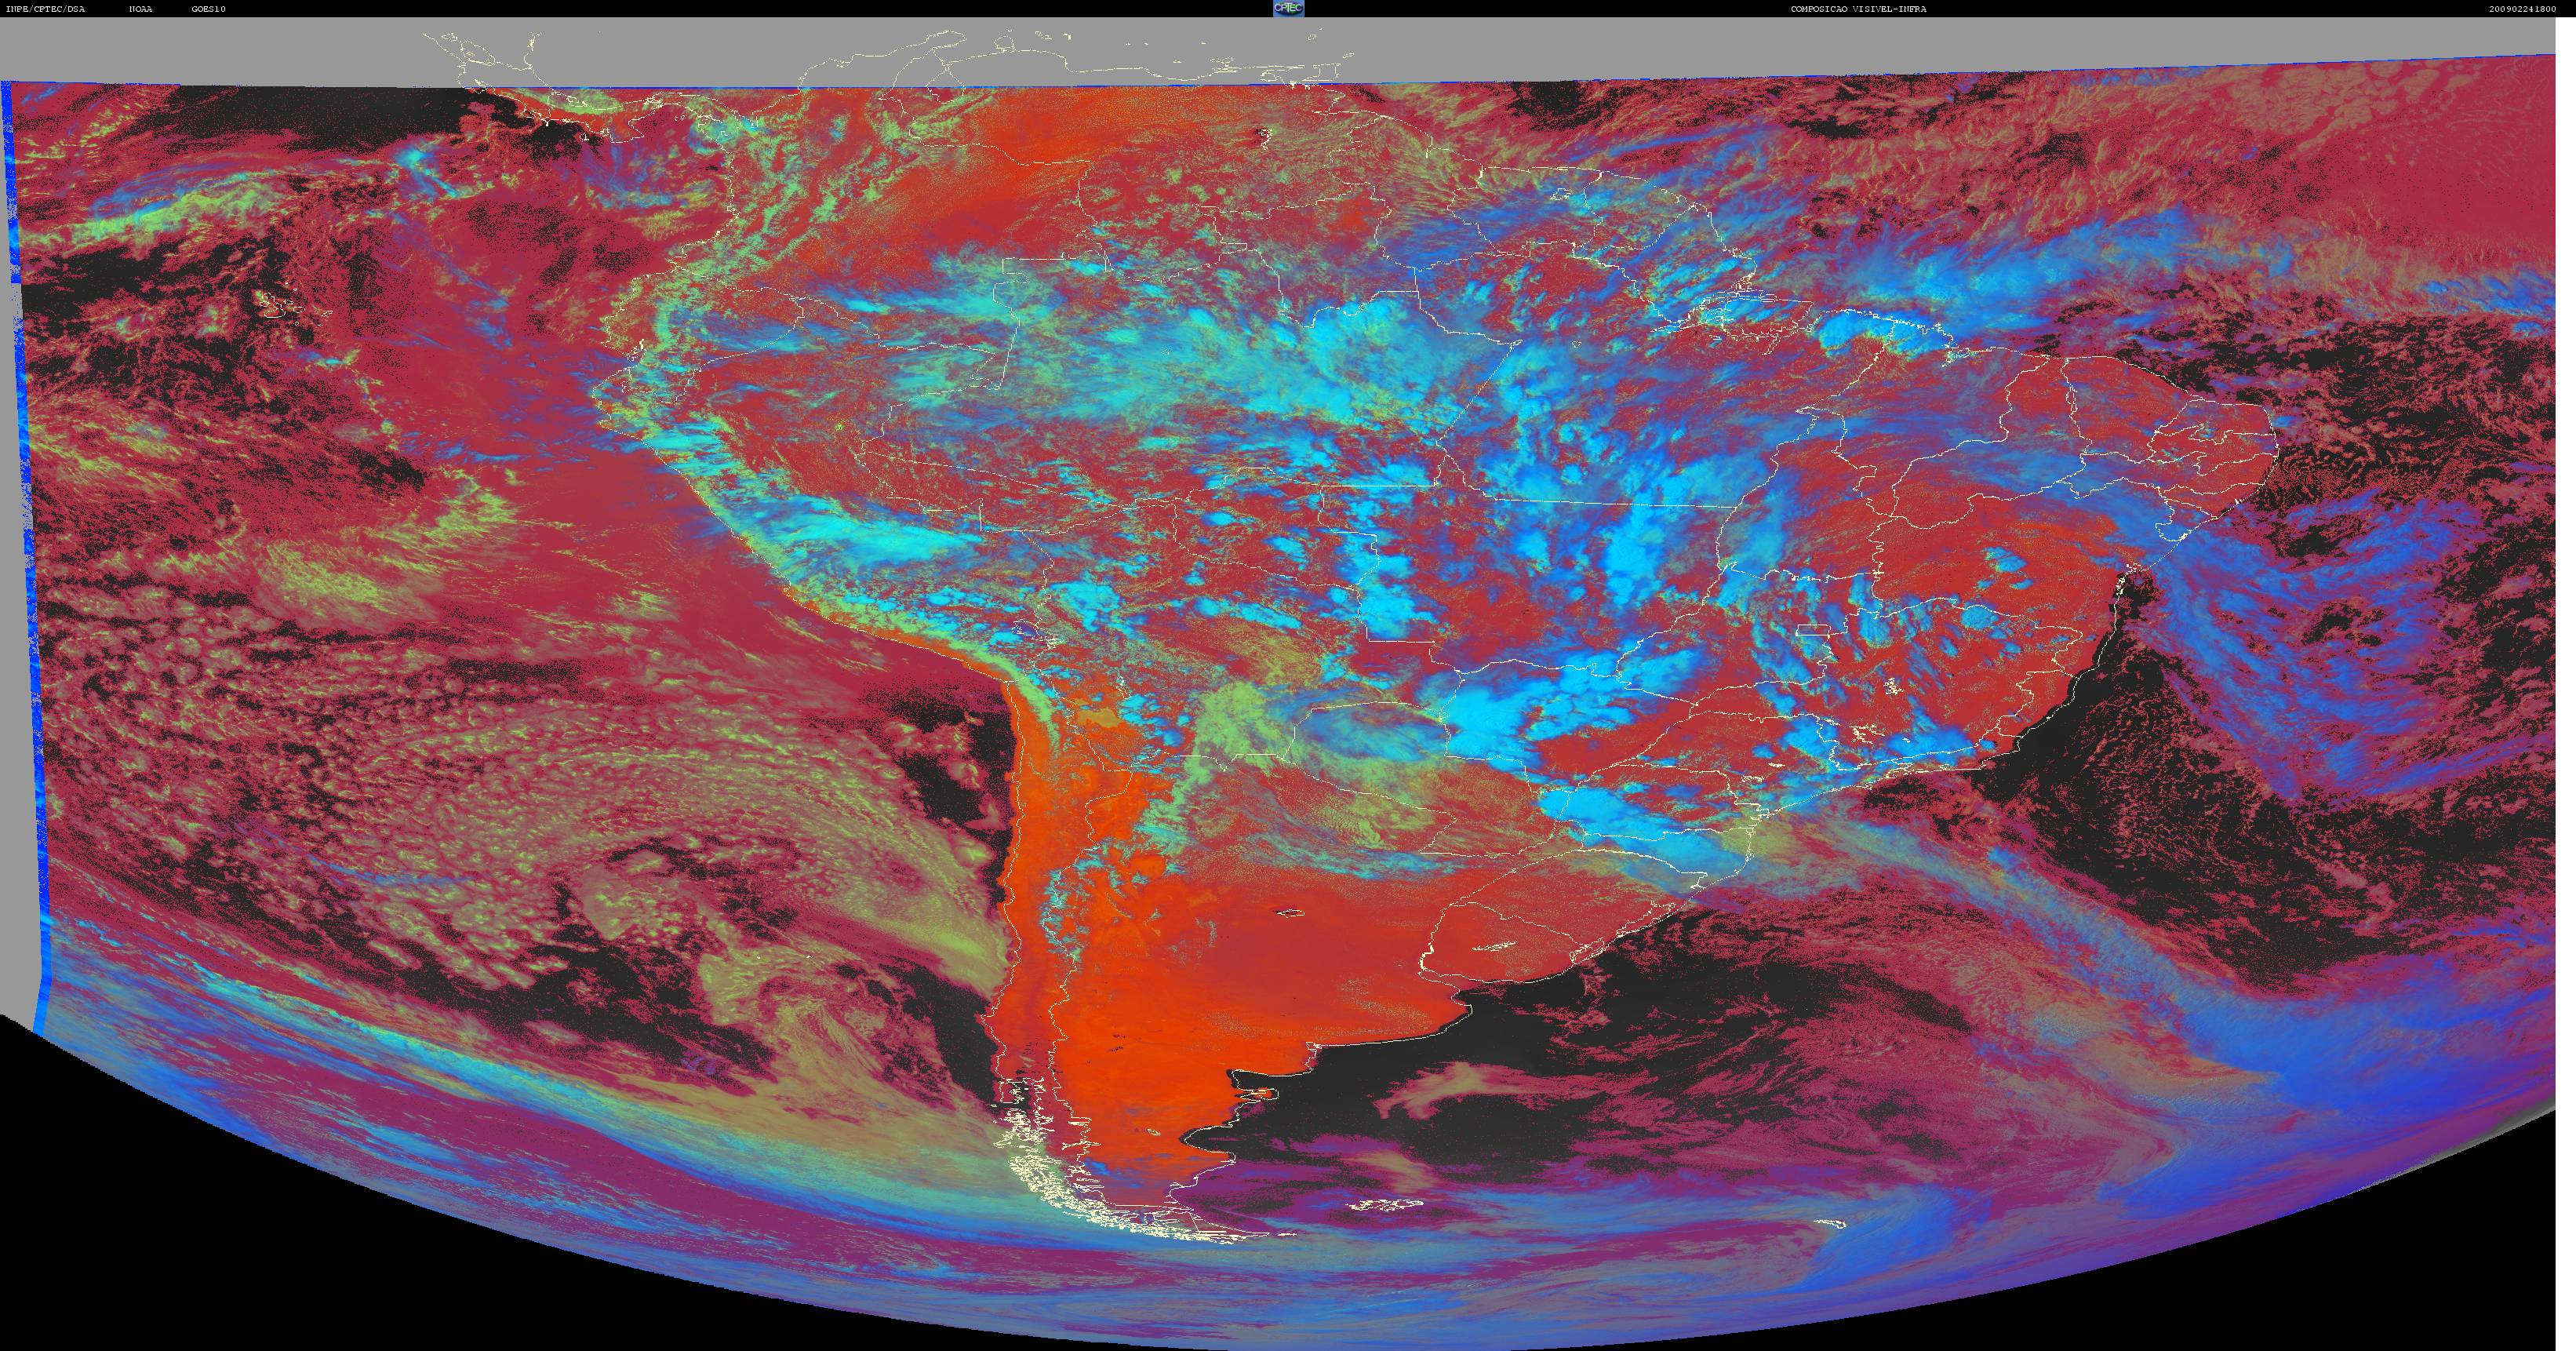The height and width of the screenshot is (1351, 2576).
Task: Click the INPE/CPTEC/DSA header text
Action: [x=45, y=9]
